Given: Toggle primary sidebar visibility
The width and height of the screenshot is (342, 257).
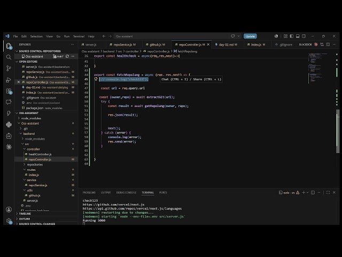Looking at the screenshot, I should coord(292,36).
